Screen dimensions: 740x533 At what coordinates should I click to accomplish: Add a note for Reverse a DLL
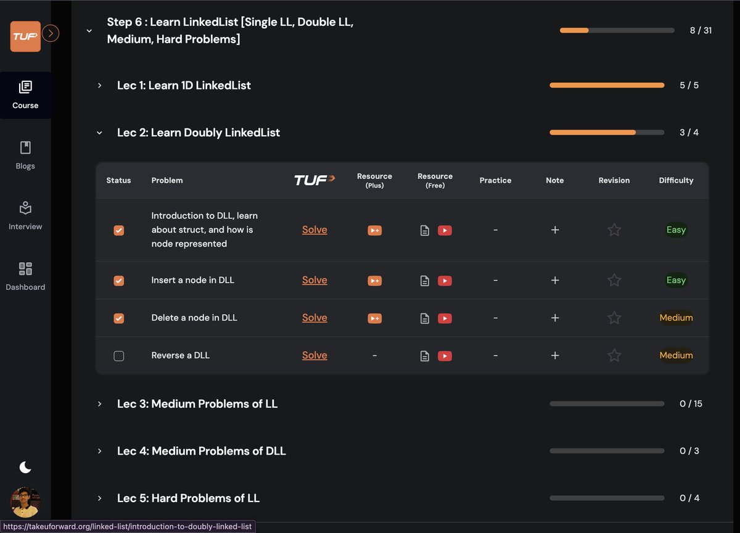[555, 355]
